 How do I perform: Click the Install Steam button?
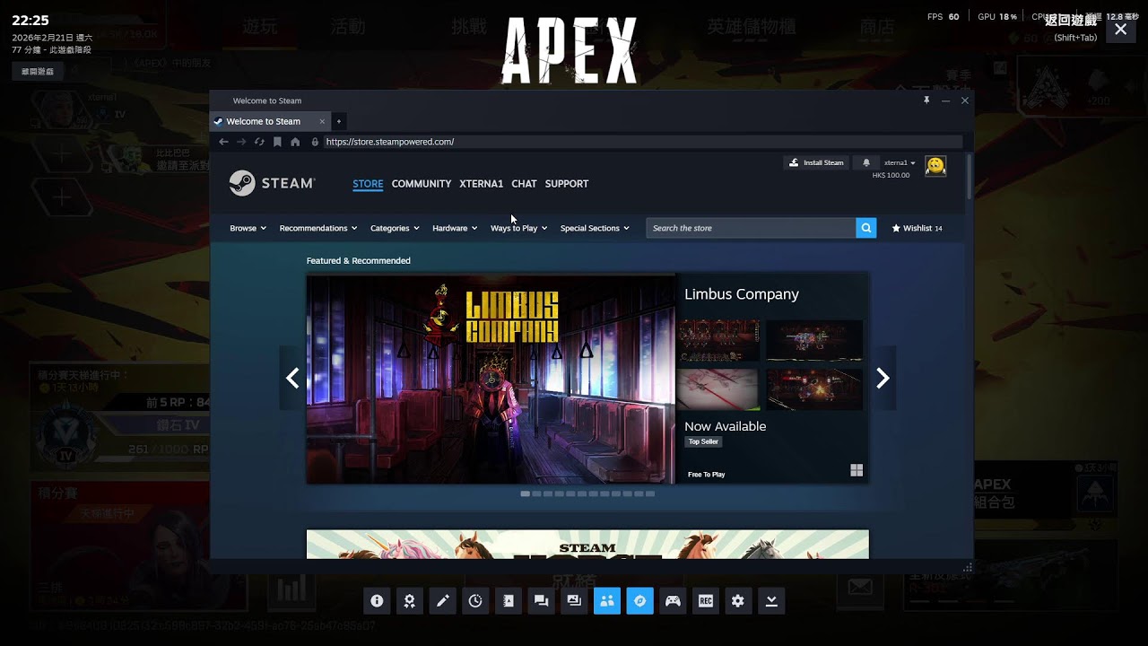coord(816,162)
